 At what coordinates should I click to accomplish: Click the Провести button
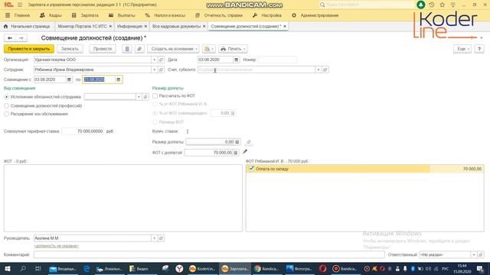[103, 49]
